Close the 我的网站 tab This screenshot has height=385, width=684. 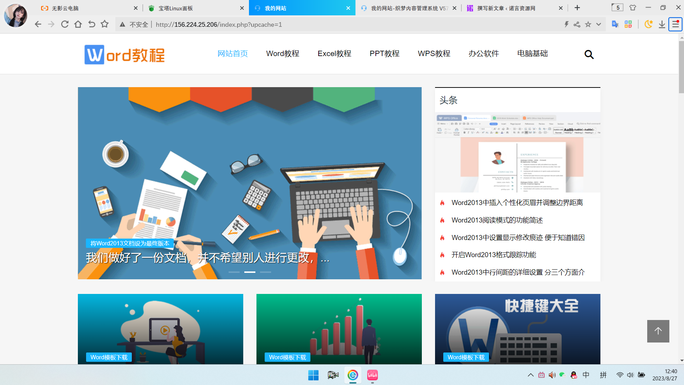pyautogui.click(x=348, y=8)
